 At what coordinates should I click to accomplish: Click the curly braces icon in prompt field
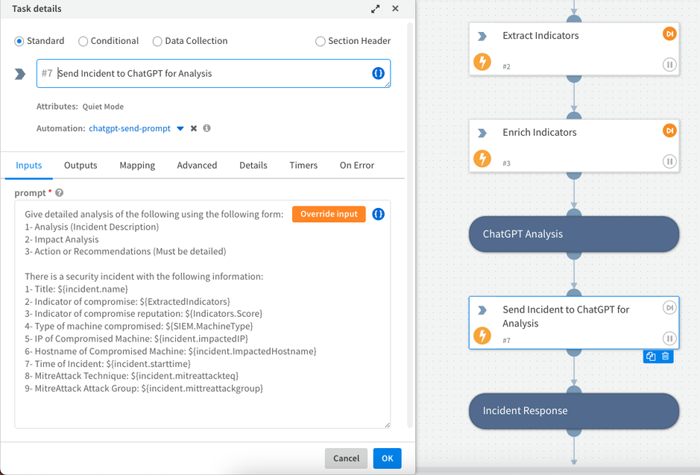click(x=378, y=214)
